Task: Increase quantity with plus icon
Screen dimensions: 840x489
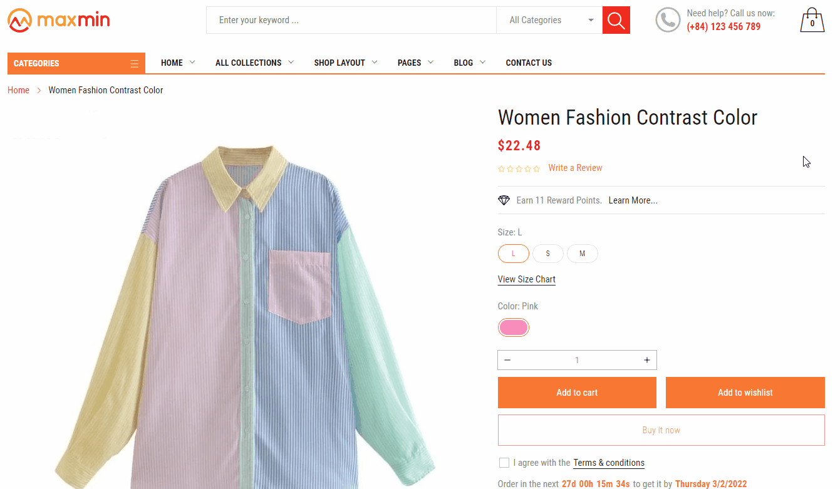Action: tap(647, 360)
